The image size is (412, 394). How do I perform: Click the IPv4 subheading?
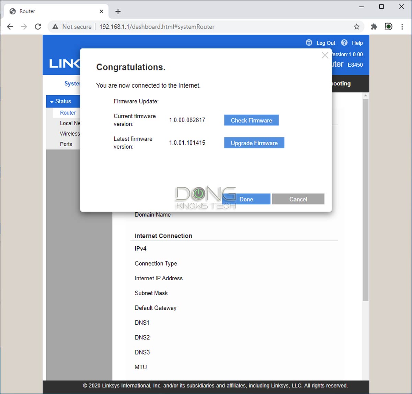click(140, 248)
